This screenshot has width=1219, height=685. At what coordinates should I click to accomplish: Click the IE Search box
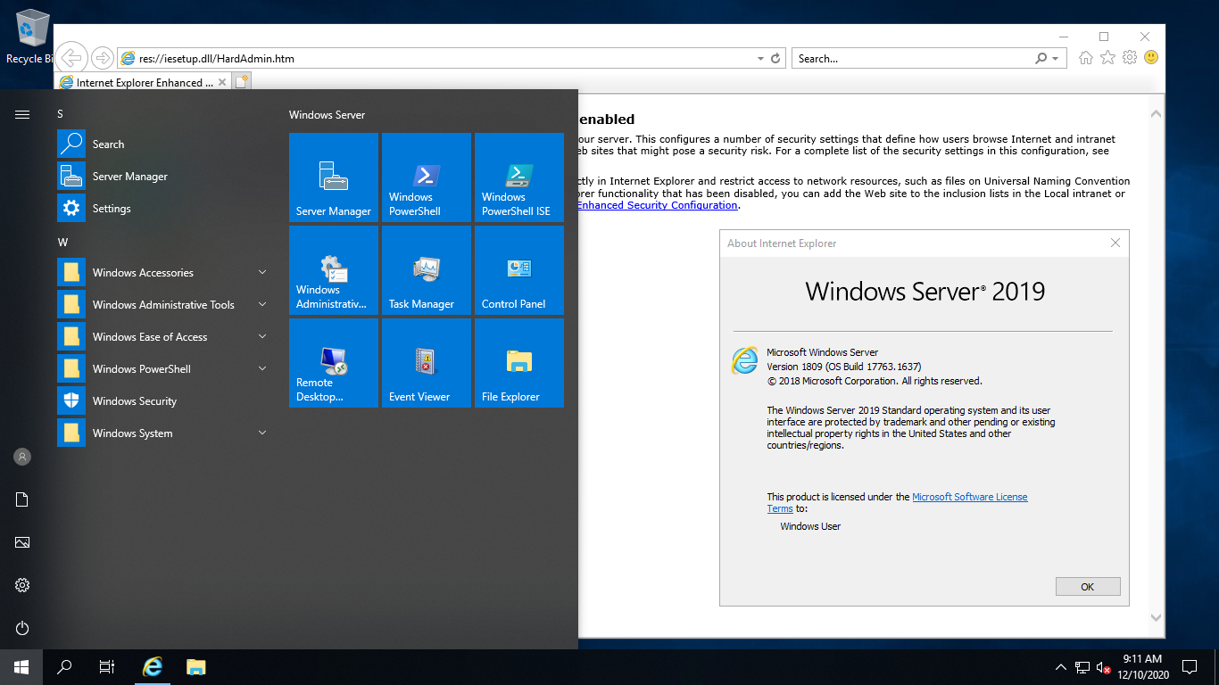913,59
